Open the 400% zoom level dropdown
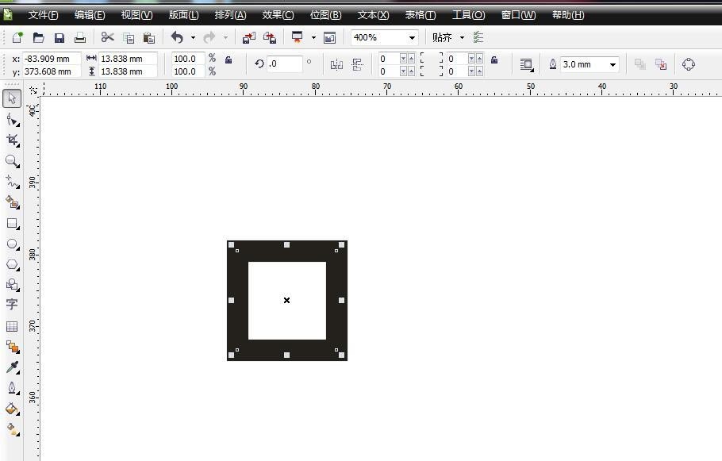 [412, 38]
